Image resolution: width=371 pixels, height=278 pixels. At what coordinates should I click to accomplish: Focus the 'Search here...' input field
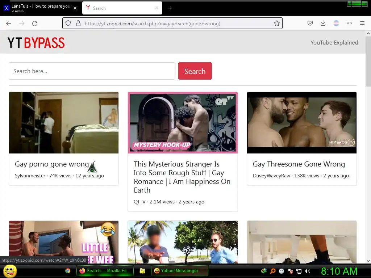(x=92, y=71)
